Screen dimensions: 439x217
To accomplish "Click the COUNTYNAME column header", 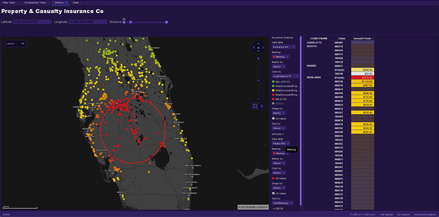I will tap(319, 38).
